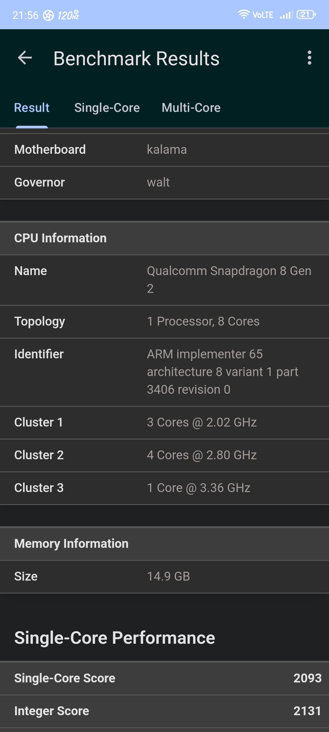
Task: Open the three-dot overflow menu
Action: pos(309,58)
